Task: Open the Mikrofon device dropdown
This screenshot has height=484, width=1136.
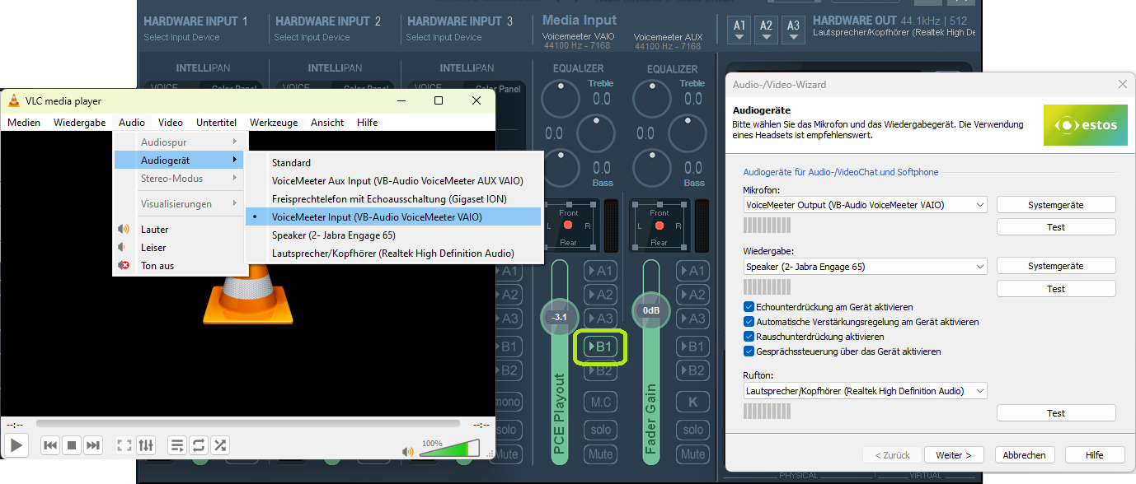Action: point(864,205)
